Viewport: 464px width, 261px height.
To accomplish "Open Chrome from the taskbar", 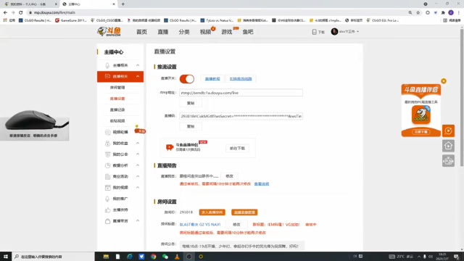I will coord(153,257).
